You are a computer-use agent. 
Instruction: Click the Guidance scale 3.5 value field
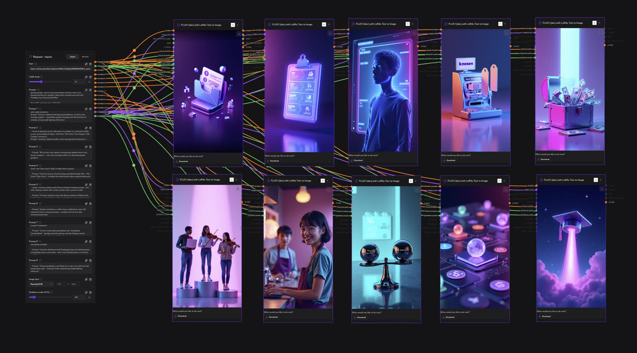(79, 297)
